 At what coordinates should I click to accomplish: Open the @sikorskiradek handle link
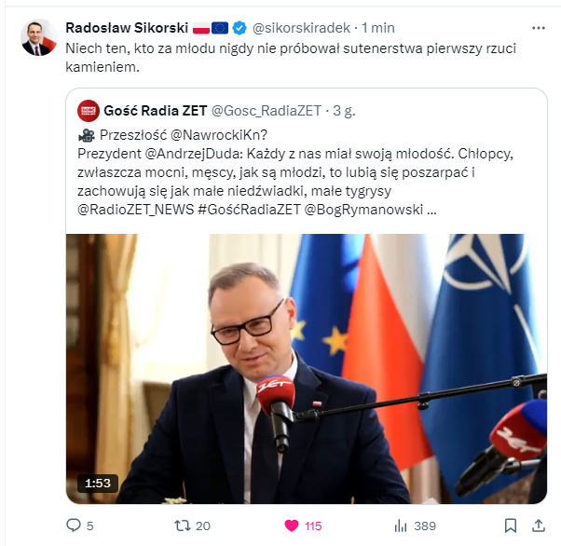click(x=301, y=28)
